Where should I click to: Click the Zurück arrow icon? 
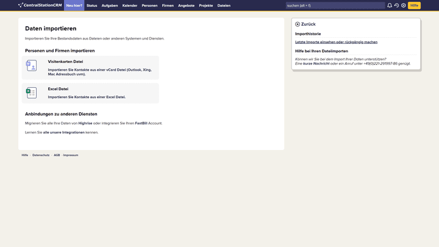click(x=298, y=24)
